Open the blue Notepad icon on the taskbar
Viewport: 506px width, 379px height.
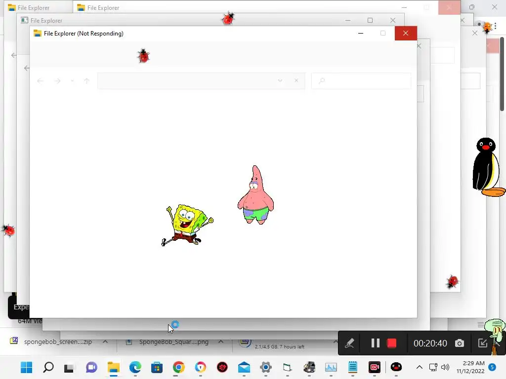[x=353, y=367]
